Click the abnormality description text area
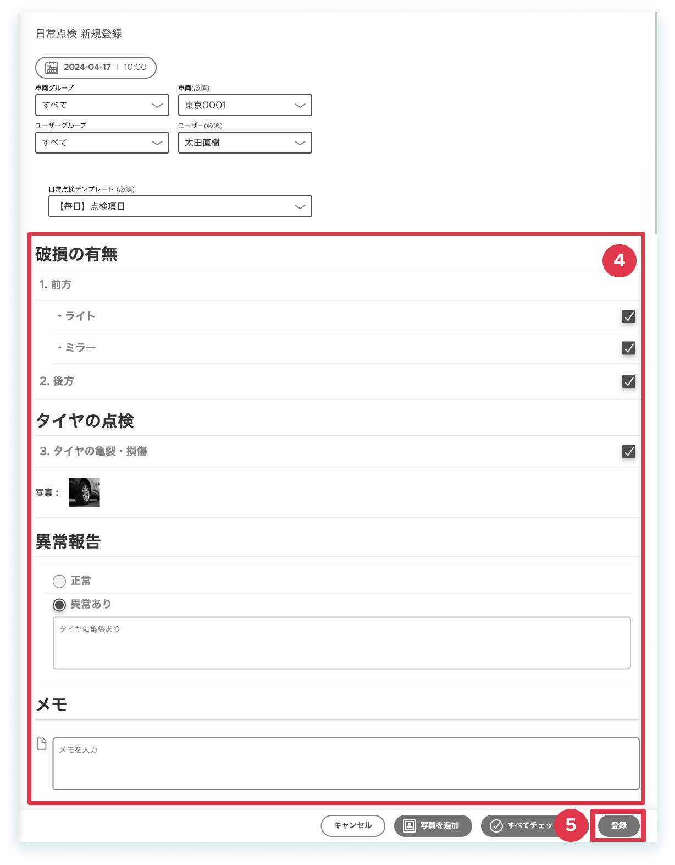 (x=341, y=643)
